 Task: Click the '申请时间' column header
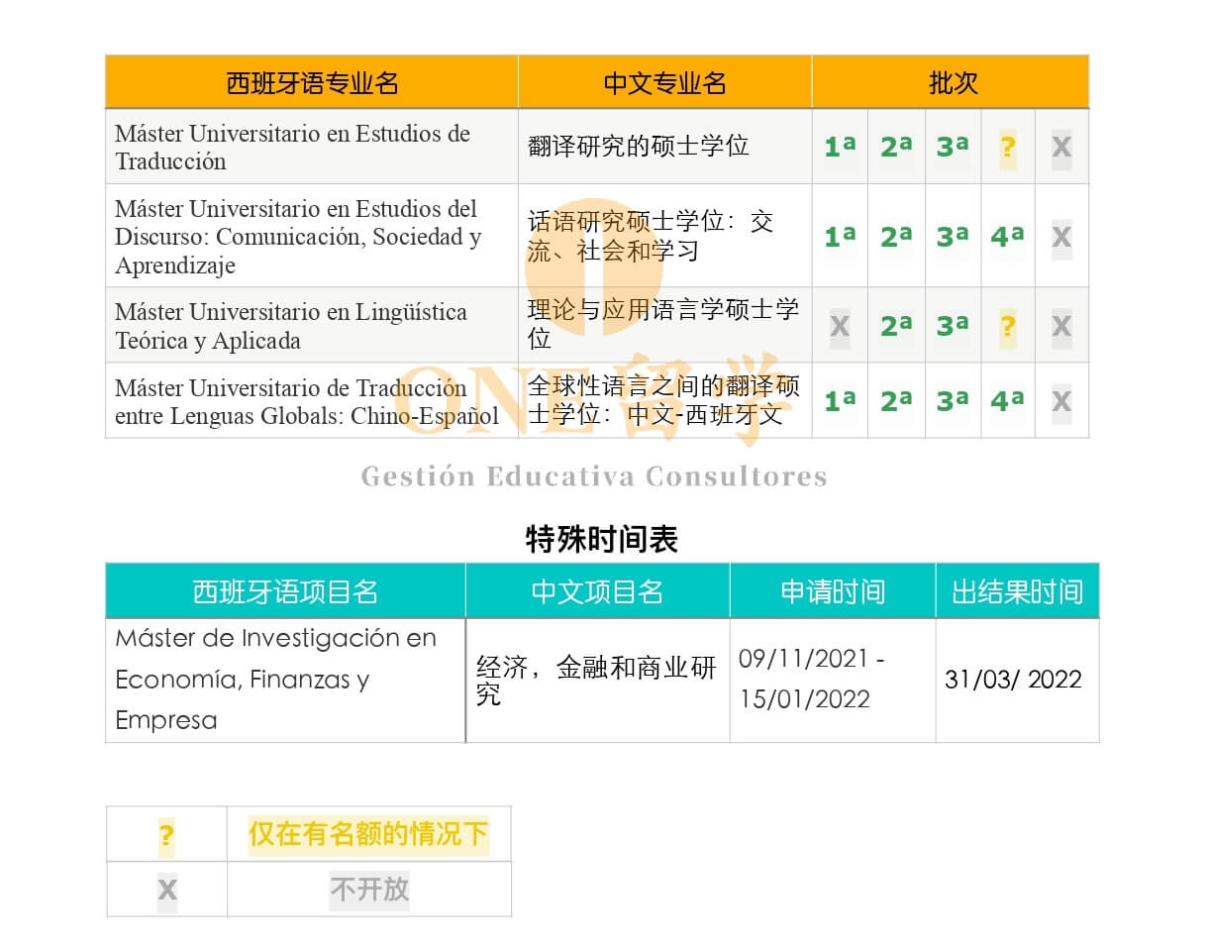click(x=833, y=592)
